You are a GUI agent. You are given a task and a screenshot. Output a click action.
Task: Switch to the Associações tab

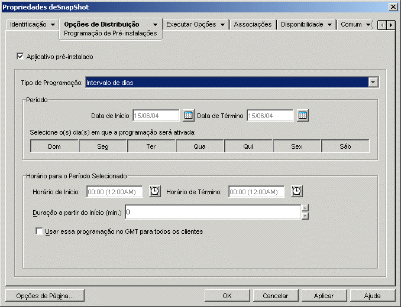[253, 25]
